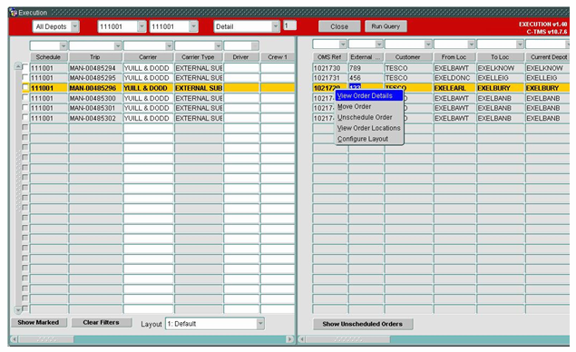The height and width of the screenshot is (352, 576).
Task: Click right pane horizontal scrollbar left arrow
Action: 301,339
